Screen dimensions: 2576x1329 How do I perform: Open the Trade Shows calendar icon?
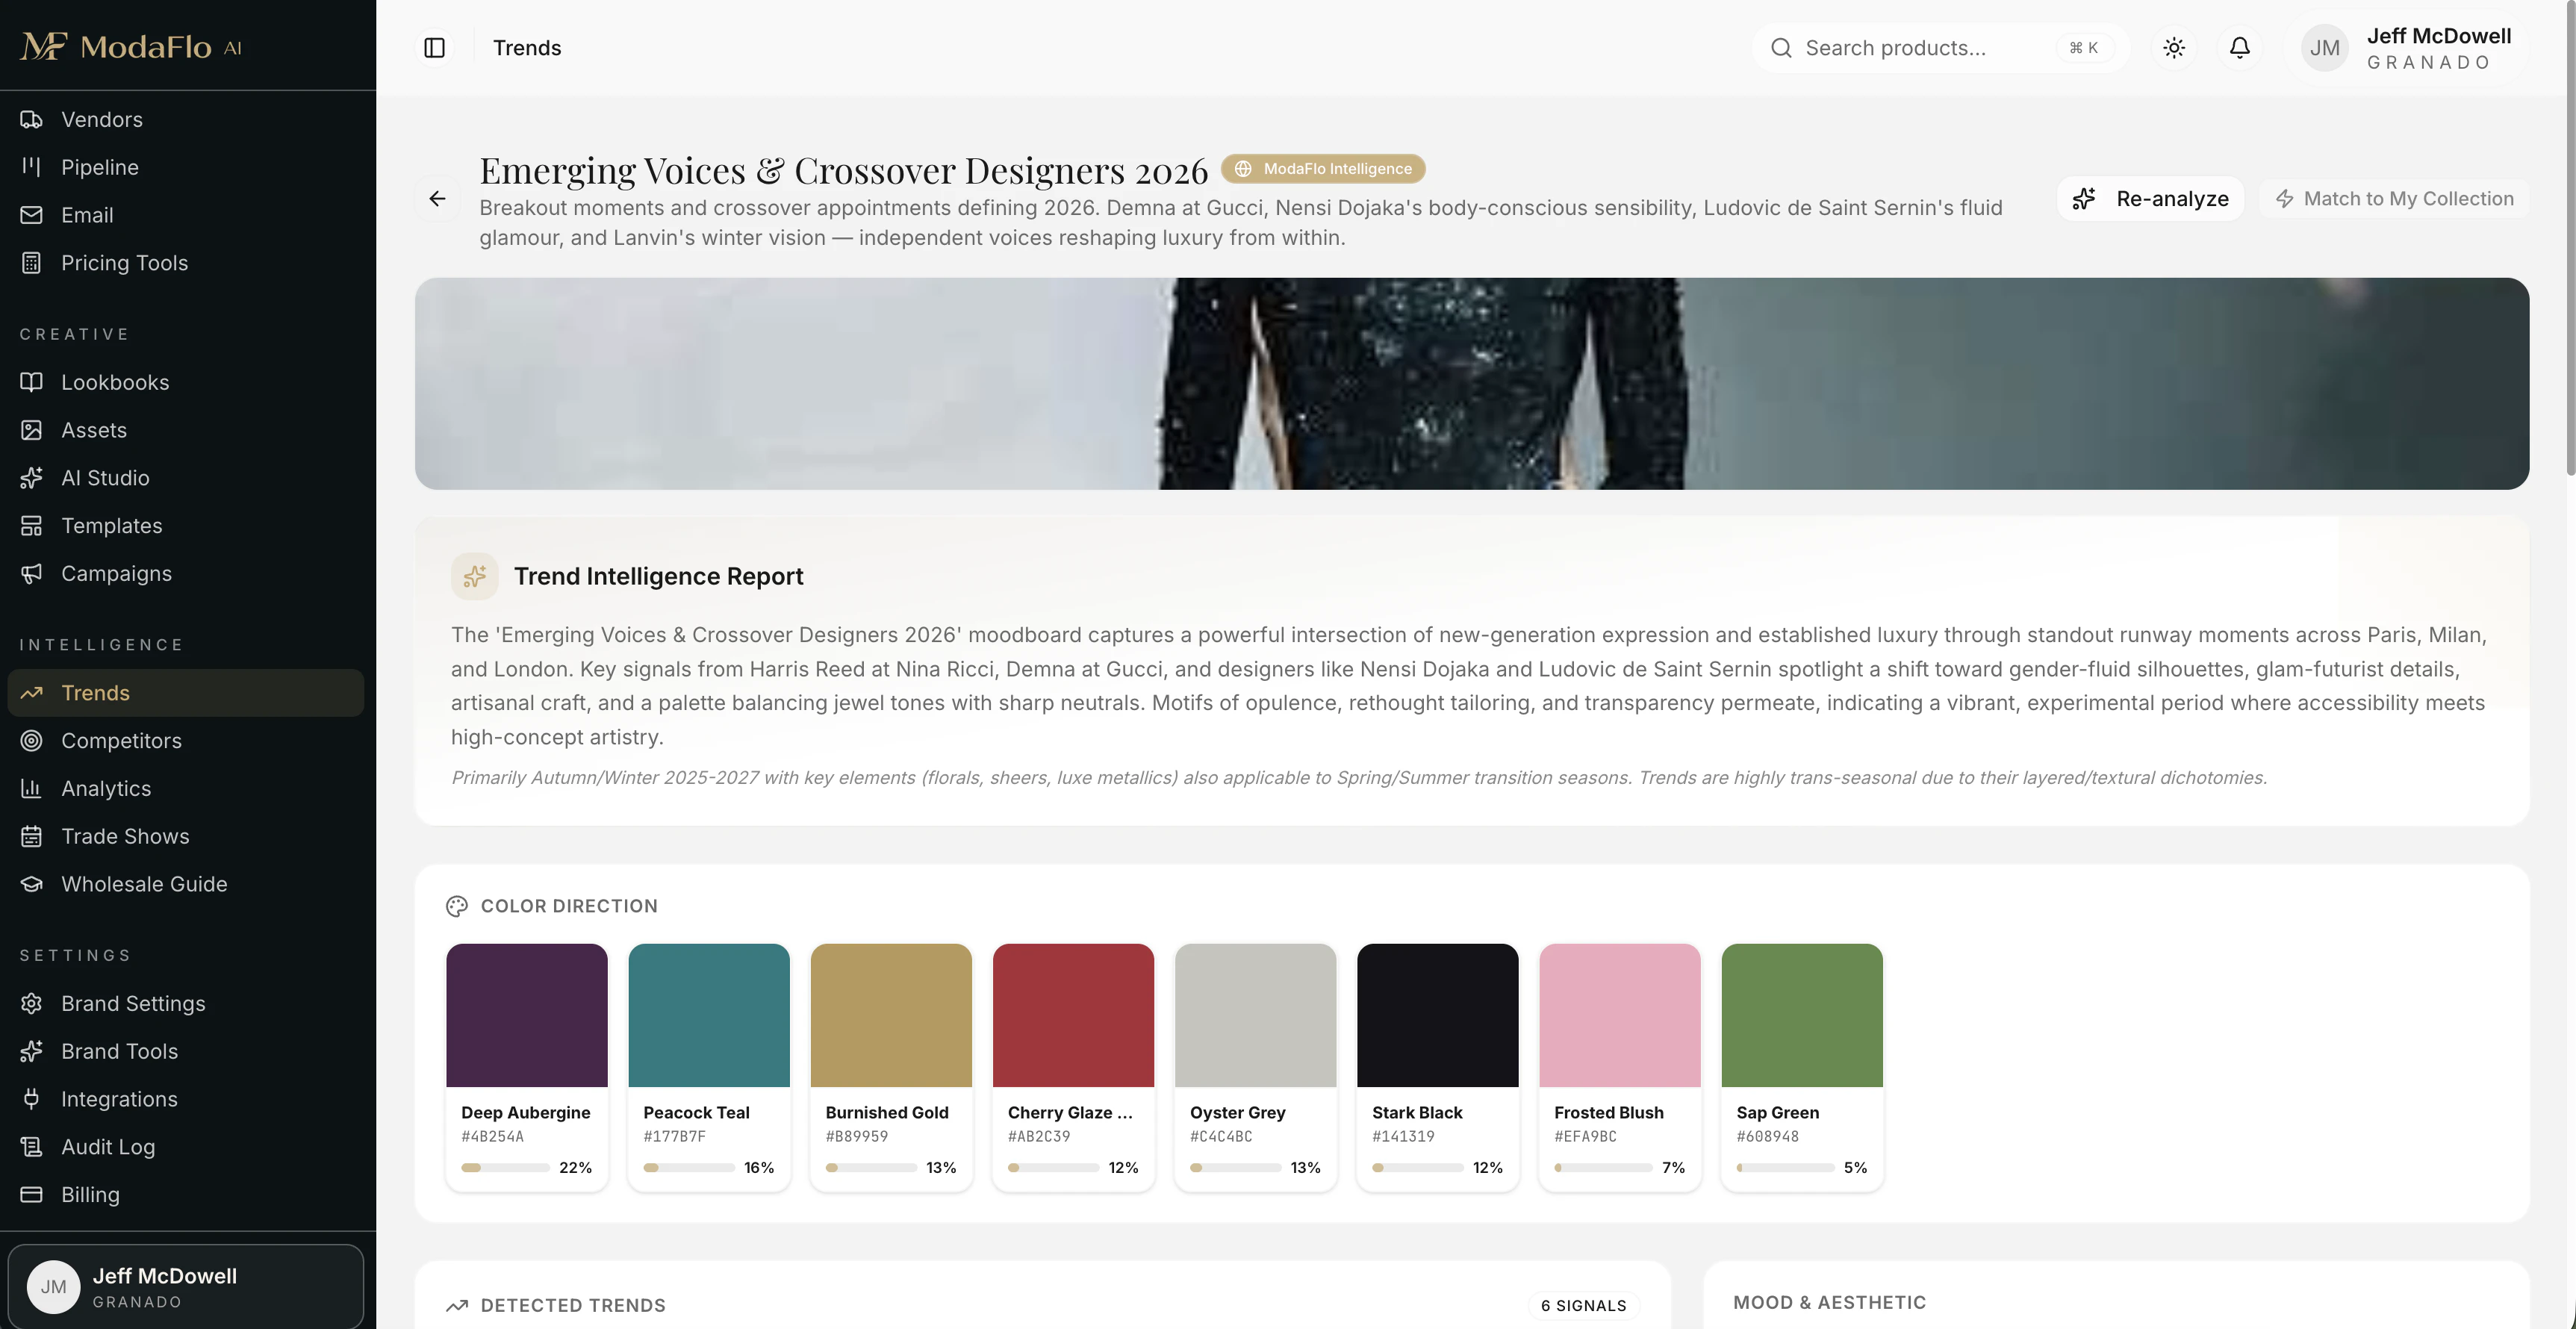tap(32, 836)
